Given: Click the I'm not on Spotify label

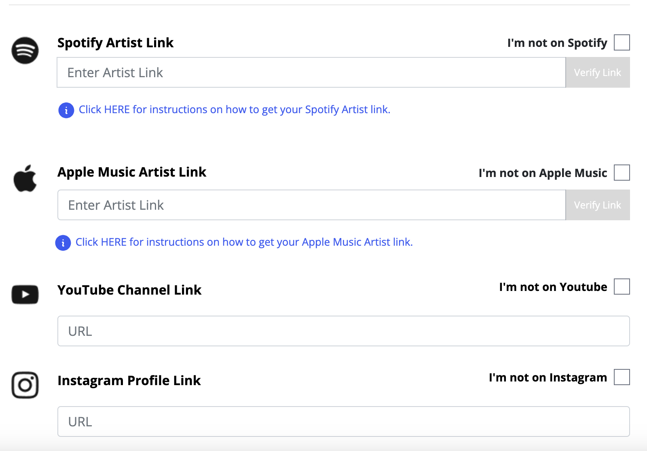Looking at the screenshot, I should click(557, 43).
